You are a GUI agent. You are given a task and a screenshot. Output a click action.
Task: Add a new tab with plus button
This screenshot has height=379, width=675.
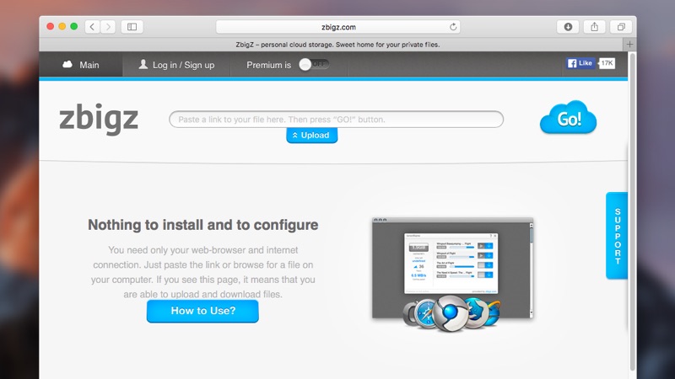point(629,45)
